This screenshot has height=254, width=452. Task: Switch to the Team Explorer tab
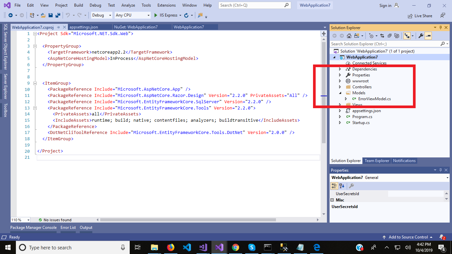click(377, 161)
